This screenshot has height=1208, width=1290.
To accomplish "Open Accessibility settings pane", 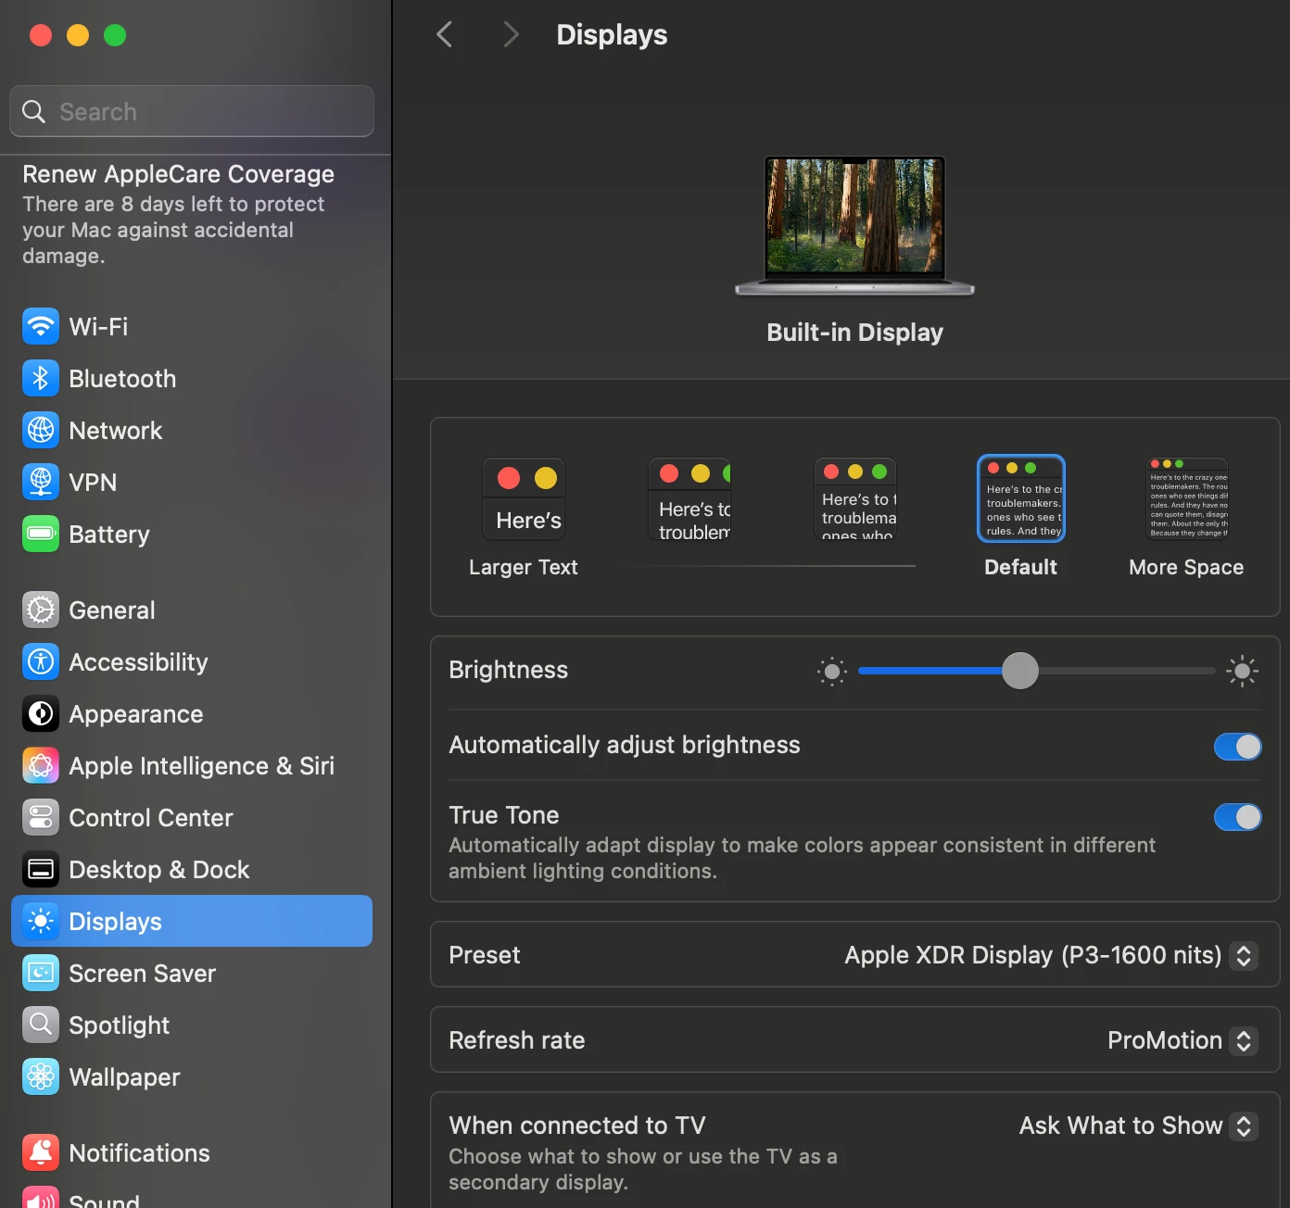I will (192, 661).
